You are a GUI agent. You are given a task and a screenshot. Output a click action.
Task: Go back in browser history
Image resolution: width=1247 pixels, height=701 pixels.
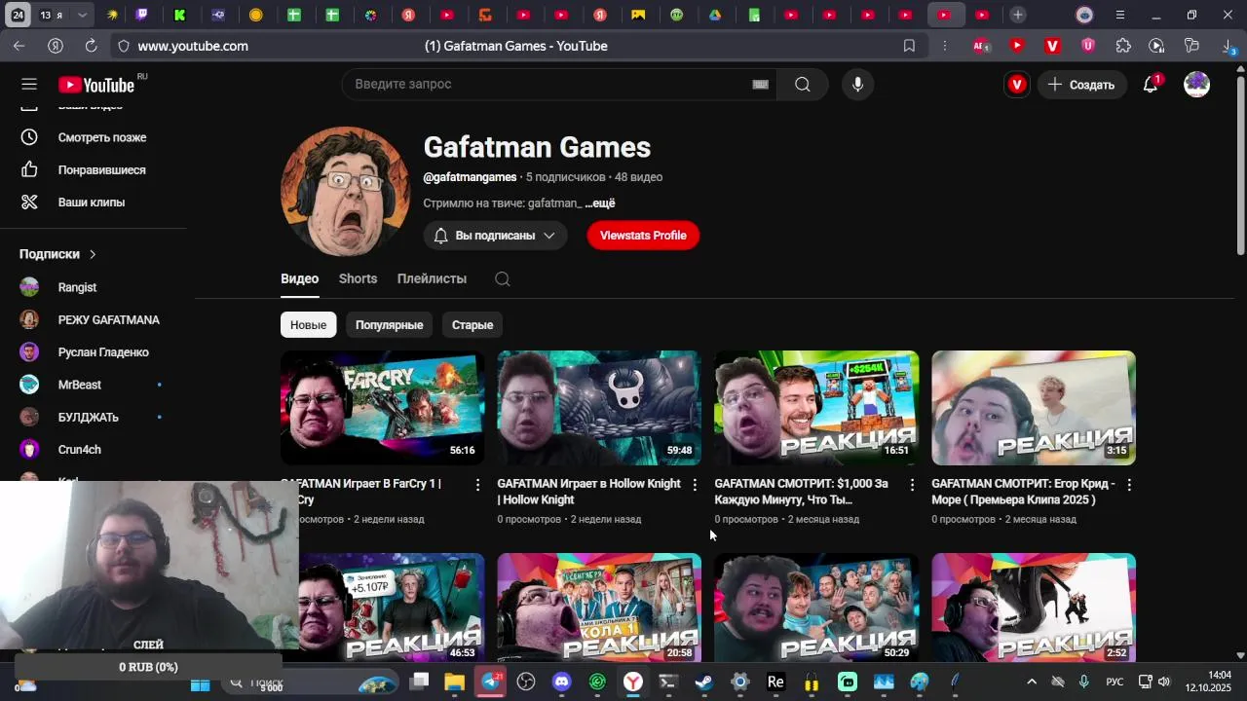[x=19, y=46]
